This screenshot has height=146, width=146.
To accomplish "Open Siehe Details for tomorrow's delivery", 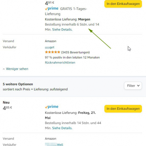I will (x=62, y=30).
